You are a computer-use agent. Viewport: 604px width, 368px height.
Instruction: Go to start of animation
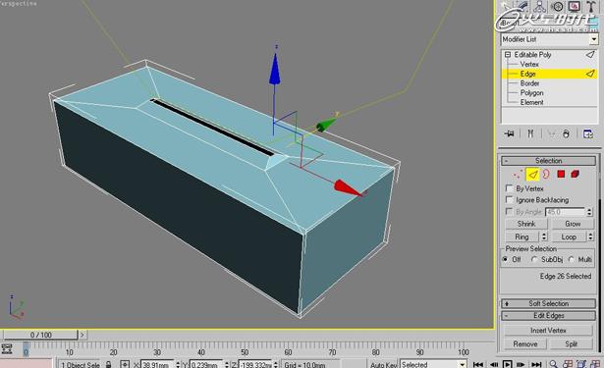[478, 364]
